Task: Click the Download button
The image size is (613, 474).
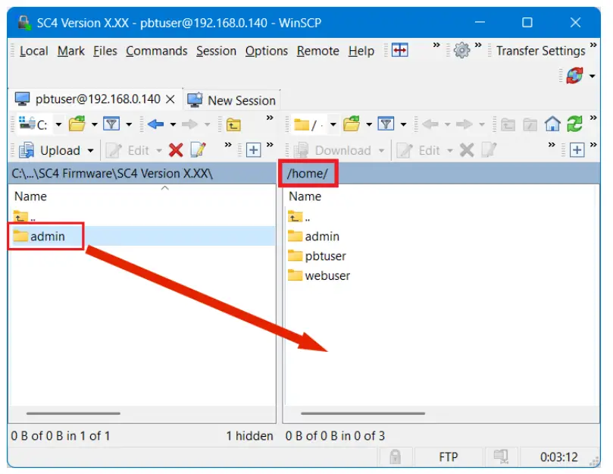Action: pos(333,150)
